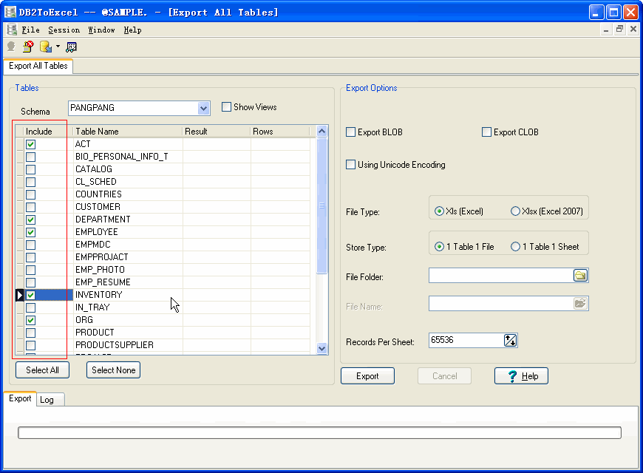Click the File Name input field
Screen dimensions: 643x473
(x=500, y=304)
